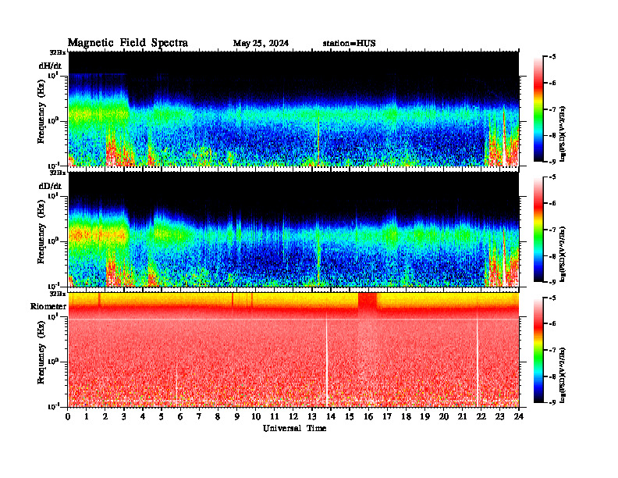Click the hour "3" tick label on the time axis
The image size is (618, 478).
point(124,416)
